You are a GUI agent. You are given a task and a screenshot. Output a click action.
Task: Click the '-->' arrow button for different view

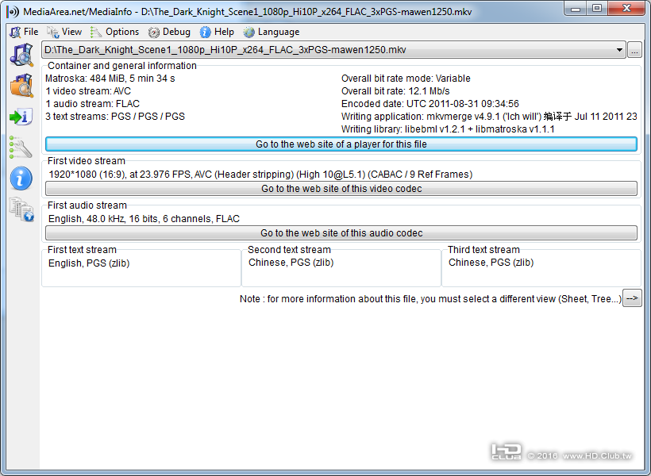point(632,298)
